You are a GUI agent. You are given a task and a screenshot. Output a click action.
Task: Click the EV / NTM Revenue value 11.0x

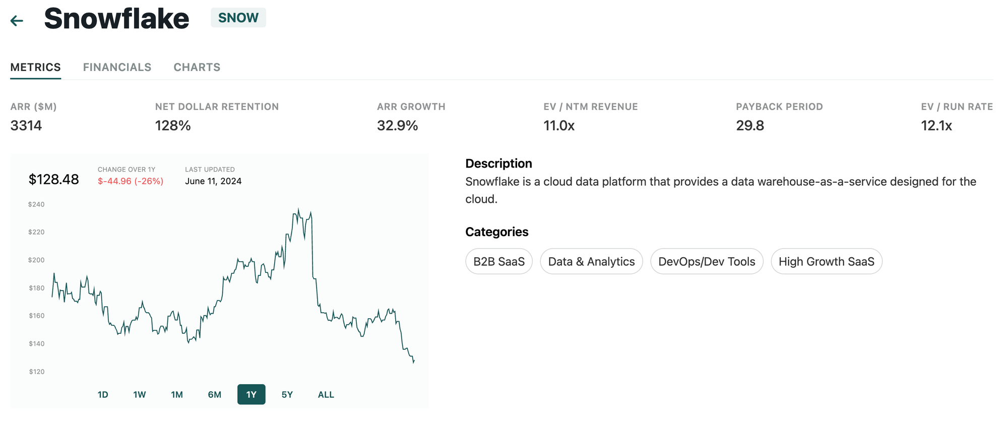(x=559, y=125)
